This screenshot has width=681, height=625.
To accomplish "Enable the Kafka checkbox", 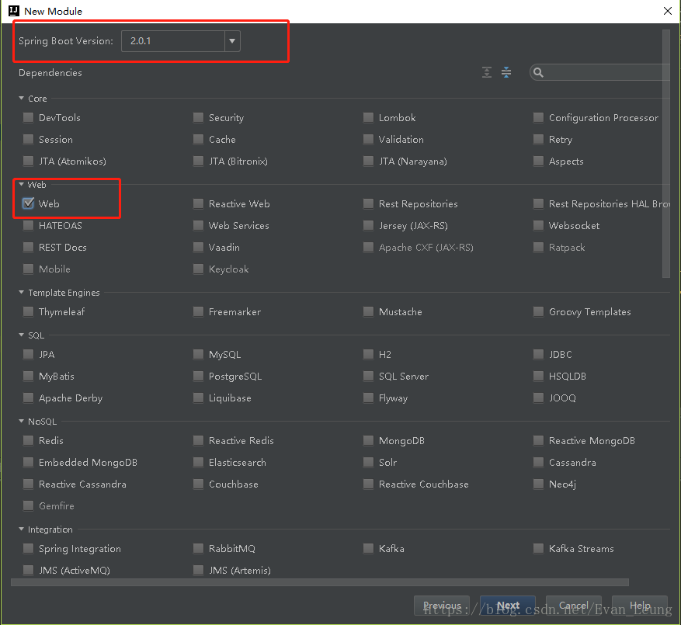I will click(x=368, y=549).
